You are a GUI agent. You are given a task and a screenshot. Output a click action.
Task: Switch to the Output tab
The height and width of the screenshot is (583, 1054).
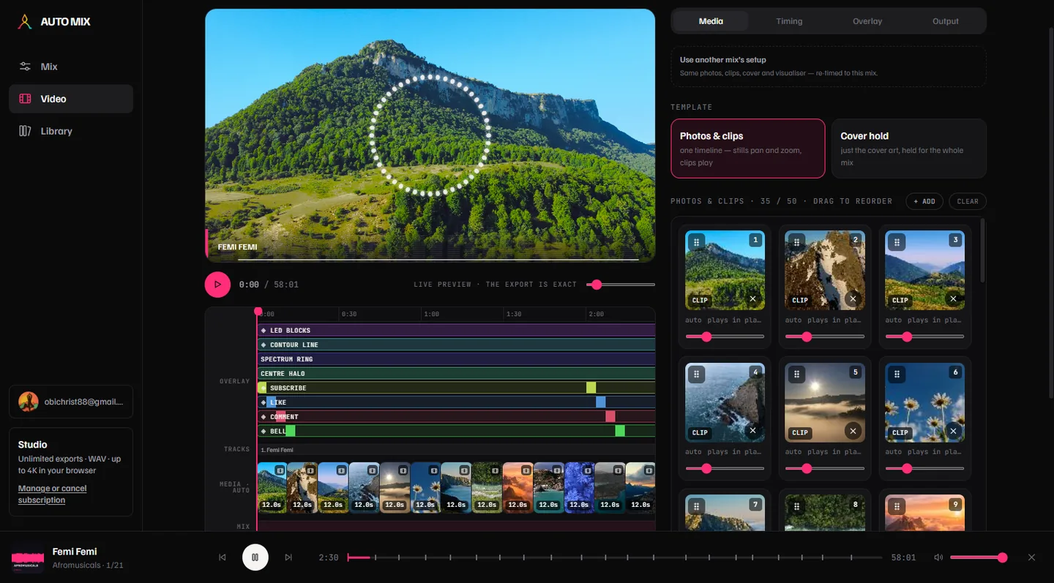946,21
